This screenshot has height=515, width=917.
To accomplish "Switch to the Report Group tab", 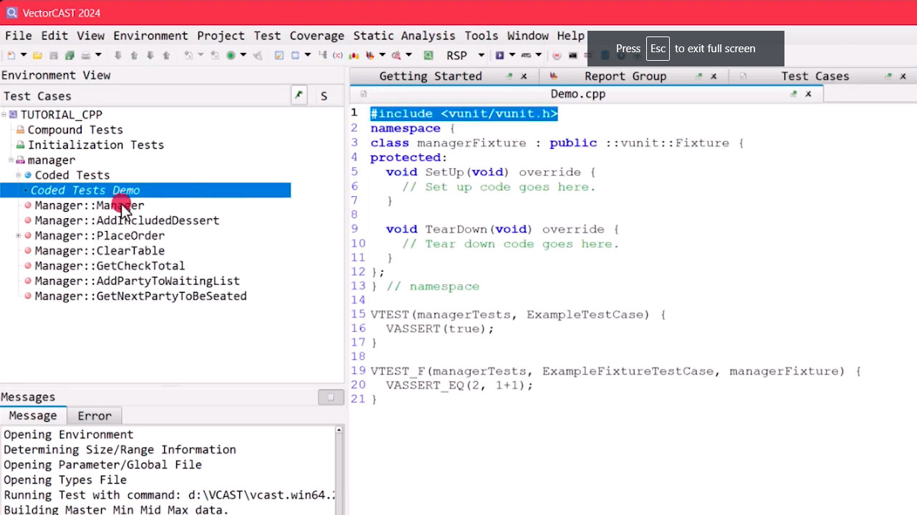I will click(625, 77).
